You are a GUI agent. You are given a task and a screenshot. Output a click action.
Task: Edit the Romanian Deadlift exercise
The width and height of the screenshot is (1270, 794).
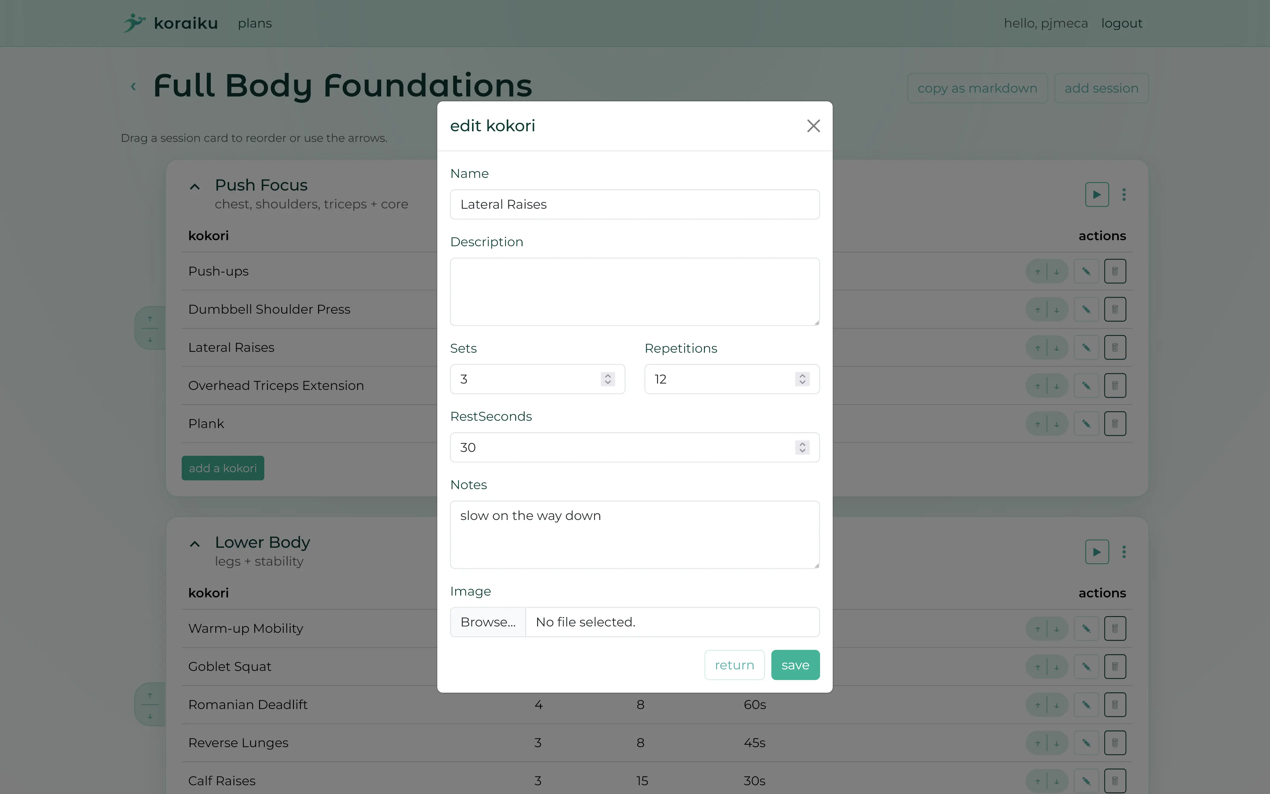click(1086, 704)
